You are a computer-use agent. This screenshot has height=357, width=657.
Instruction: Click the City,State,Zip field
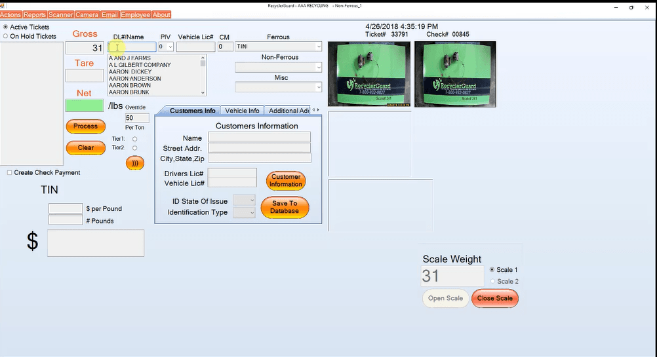pos(260,158)
